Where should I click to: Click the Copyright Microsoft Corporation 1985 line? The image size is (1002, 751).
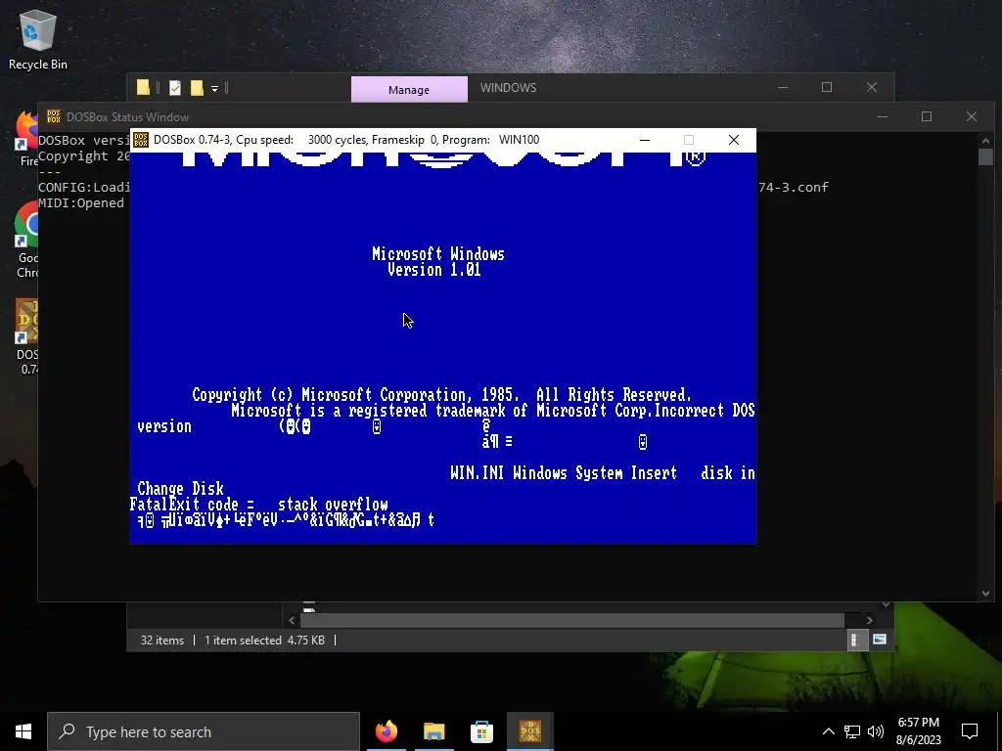pyautogui.click(x=441, y=395)
